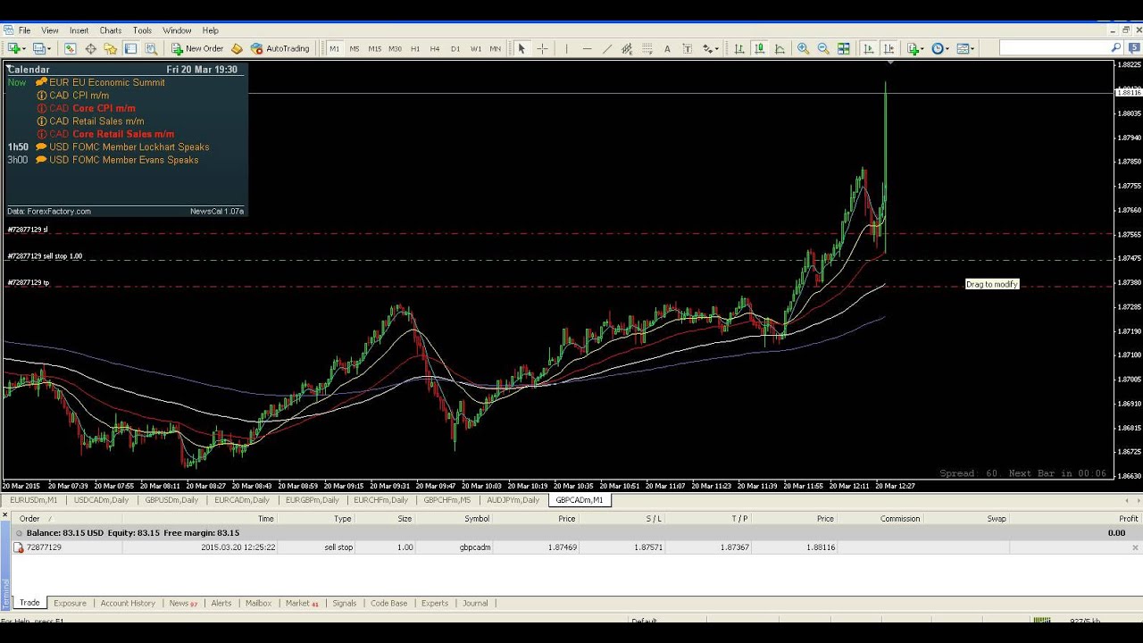Image resolution: width=1143 pixels, height=643 pixels.
Task: Select the equidistant channel tool
Action: tap(627, 48)
